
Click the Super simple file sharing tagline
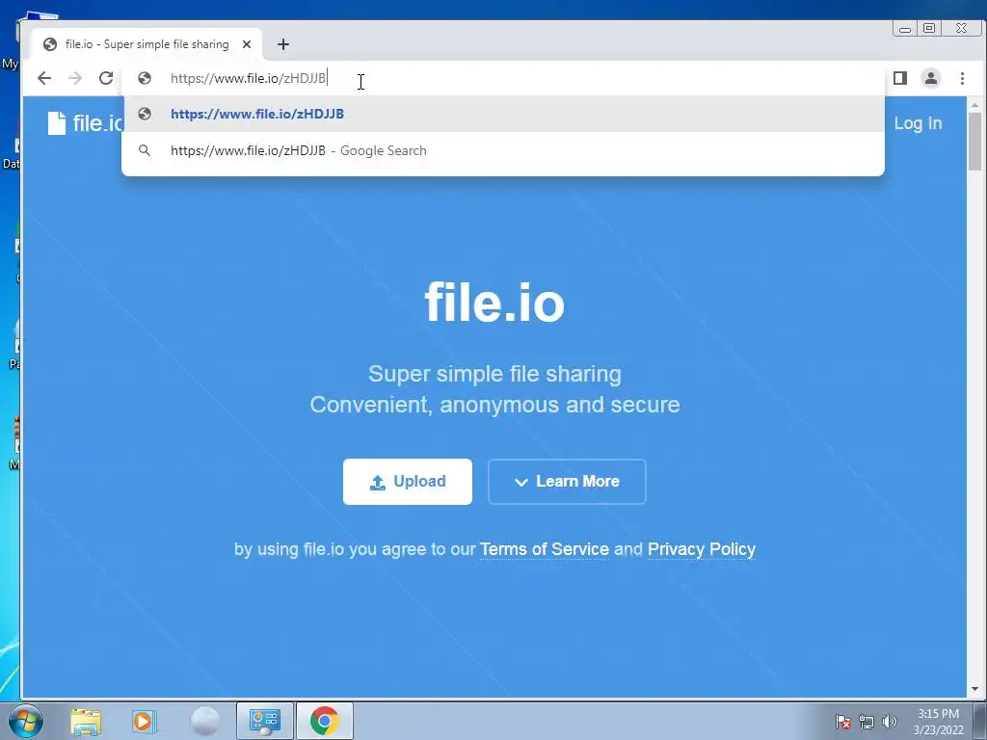[494, 374]
